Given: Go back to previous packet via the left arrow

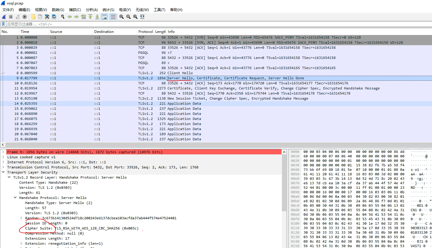Looking at the screenshot, I should [70, 17].
